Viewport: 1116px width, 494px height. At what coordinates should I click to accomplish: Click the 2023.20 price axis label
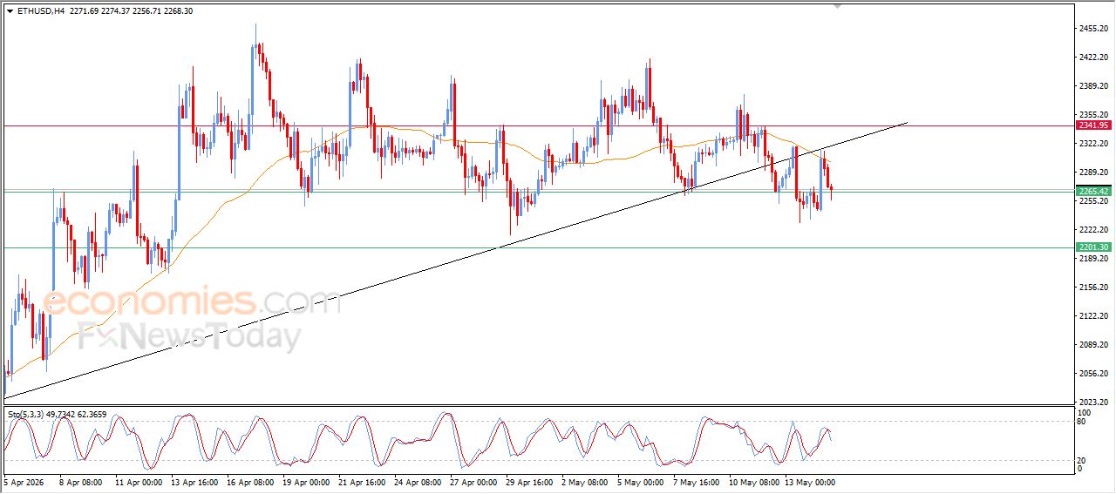tap(1093, 402)
